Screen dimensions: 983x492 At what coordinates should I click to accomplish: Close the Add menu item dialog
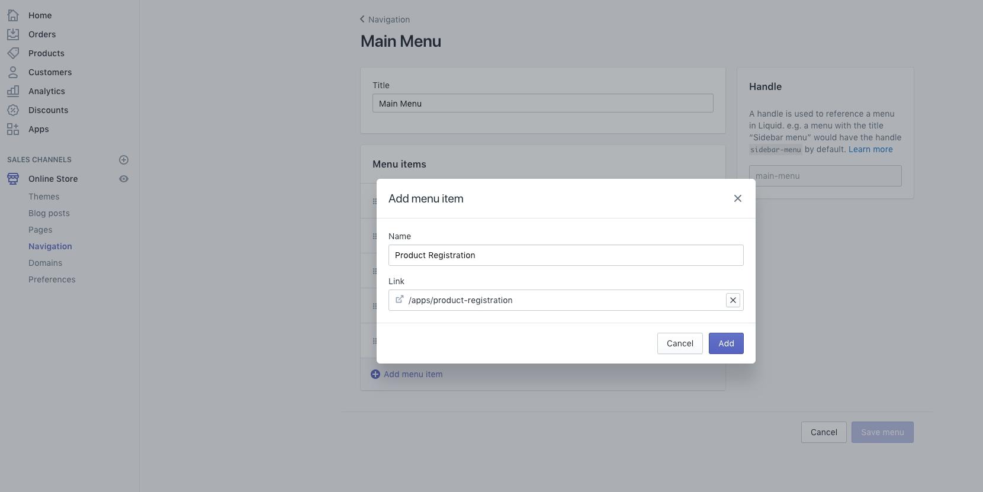[x=738, y=198]
